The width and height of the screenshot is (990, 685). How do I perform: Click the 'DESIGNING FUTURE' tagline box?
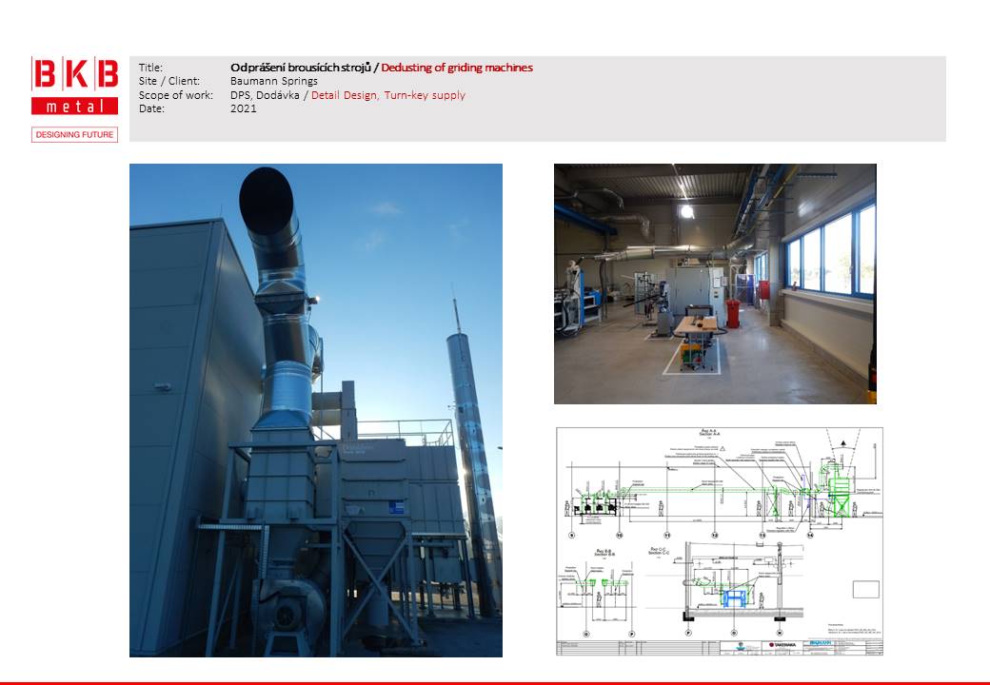[x=74, y=135]
